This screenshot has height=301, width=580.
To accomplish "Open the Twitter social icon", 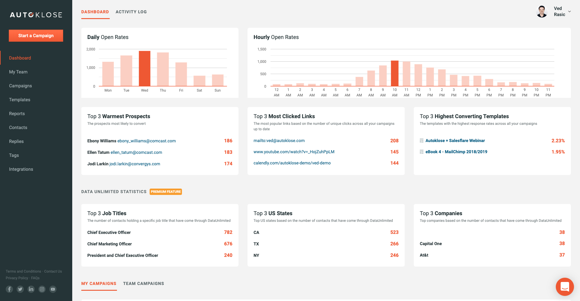I will (20, 289).
